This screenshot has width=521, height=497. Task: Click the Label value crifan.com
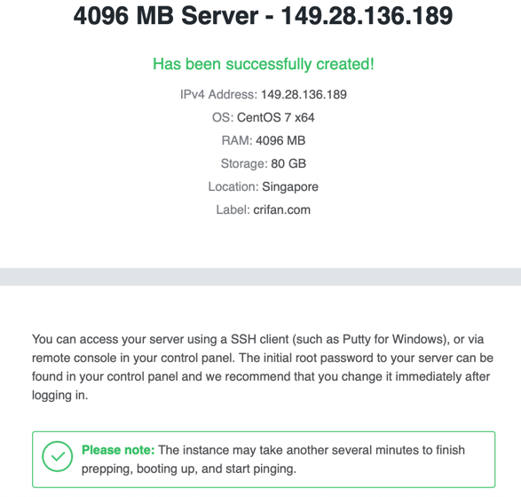(281, 209)
